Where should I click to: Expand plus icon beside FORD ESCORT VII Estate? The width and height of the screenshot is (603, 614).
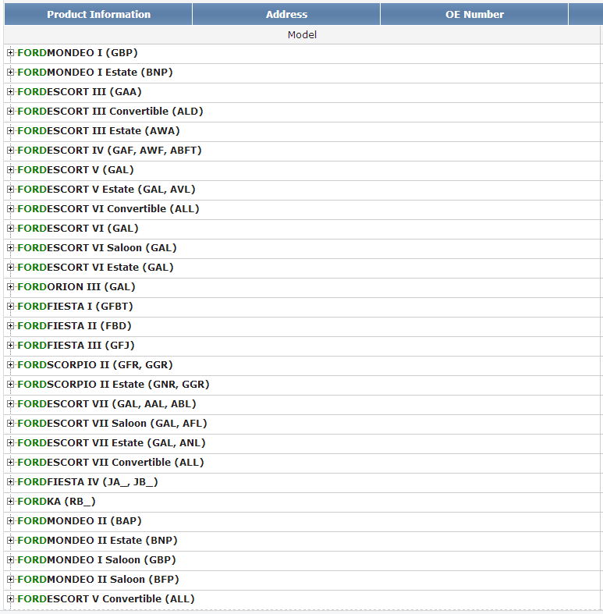(x=11, y=442)
